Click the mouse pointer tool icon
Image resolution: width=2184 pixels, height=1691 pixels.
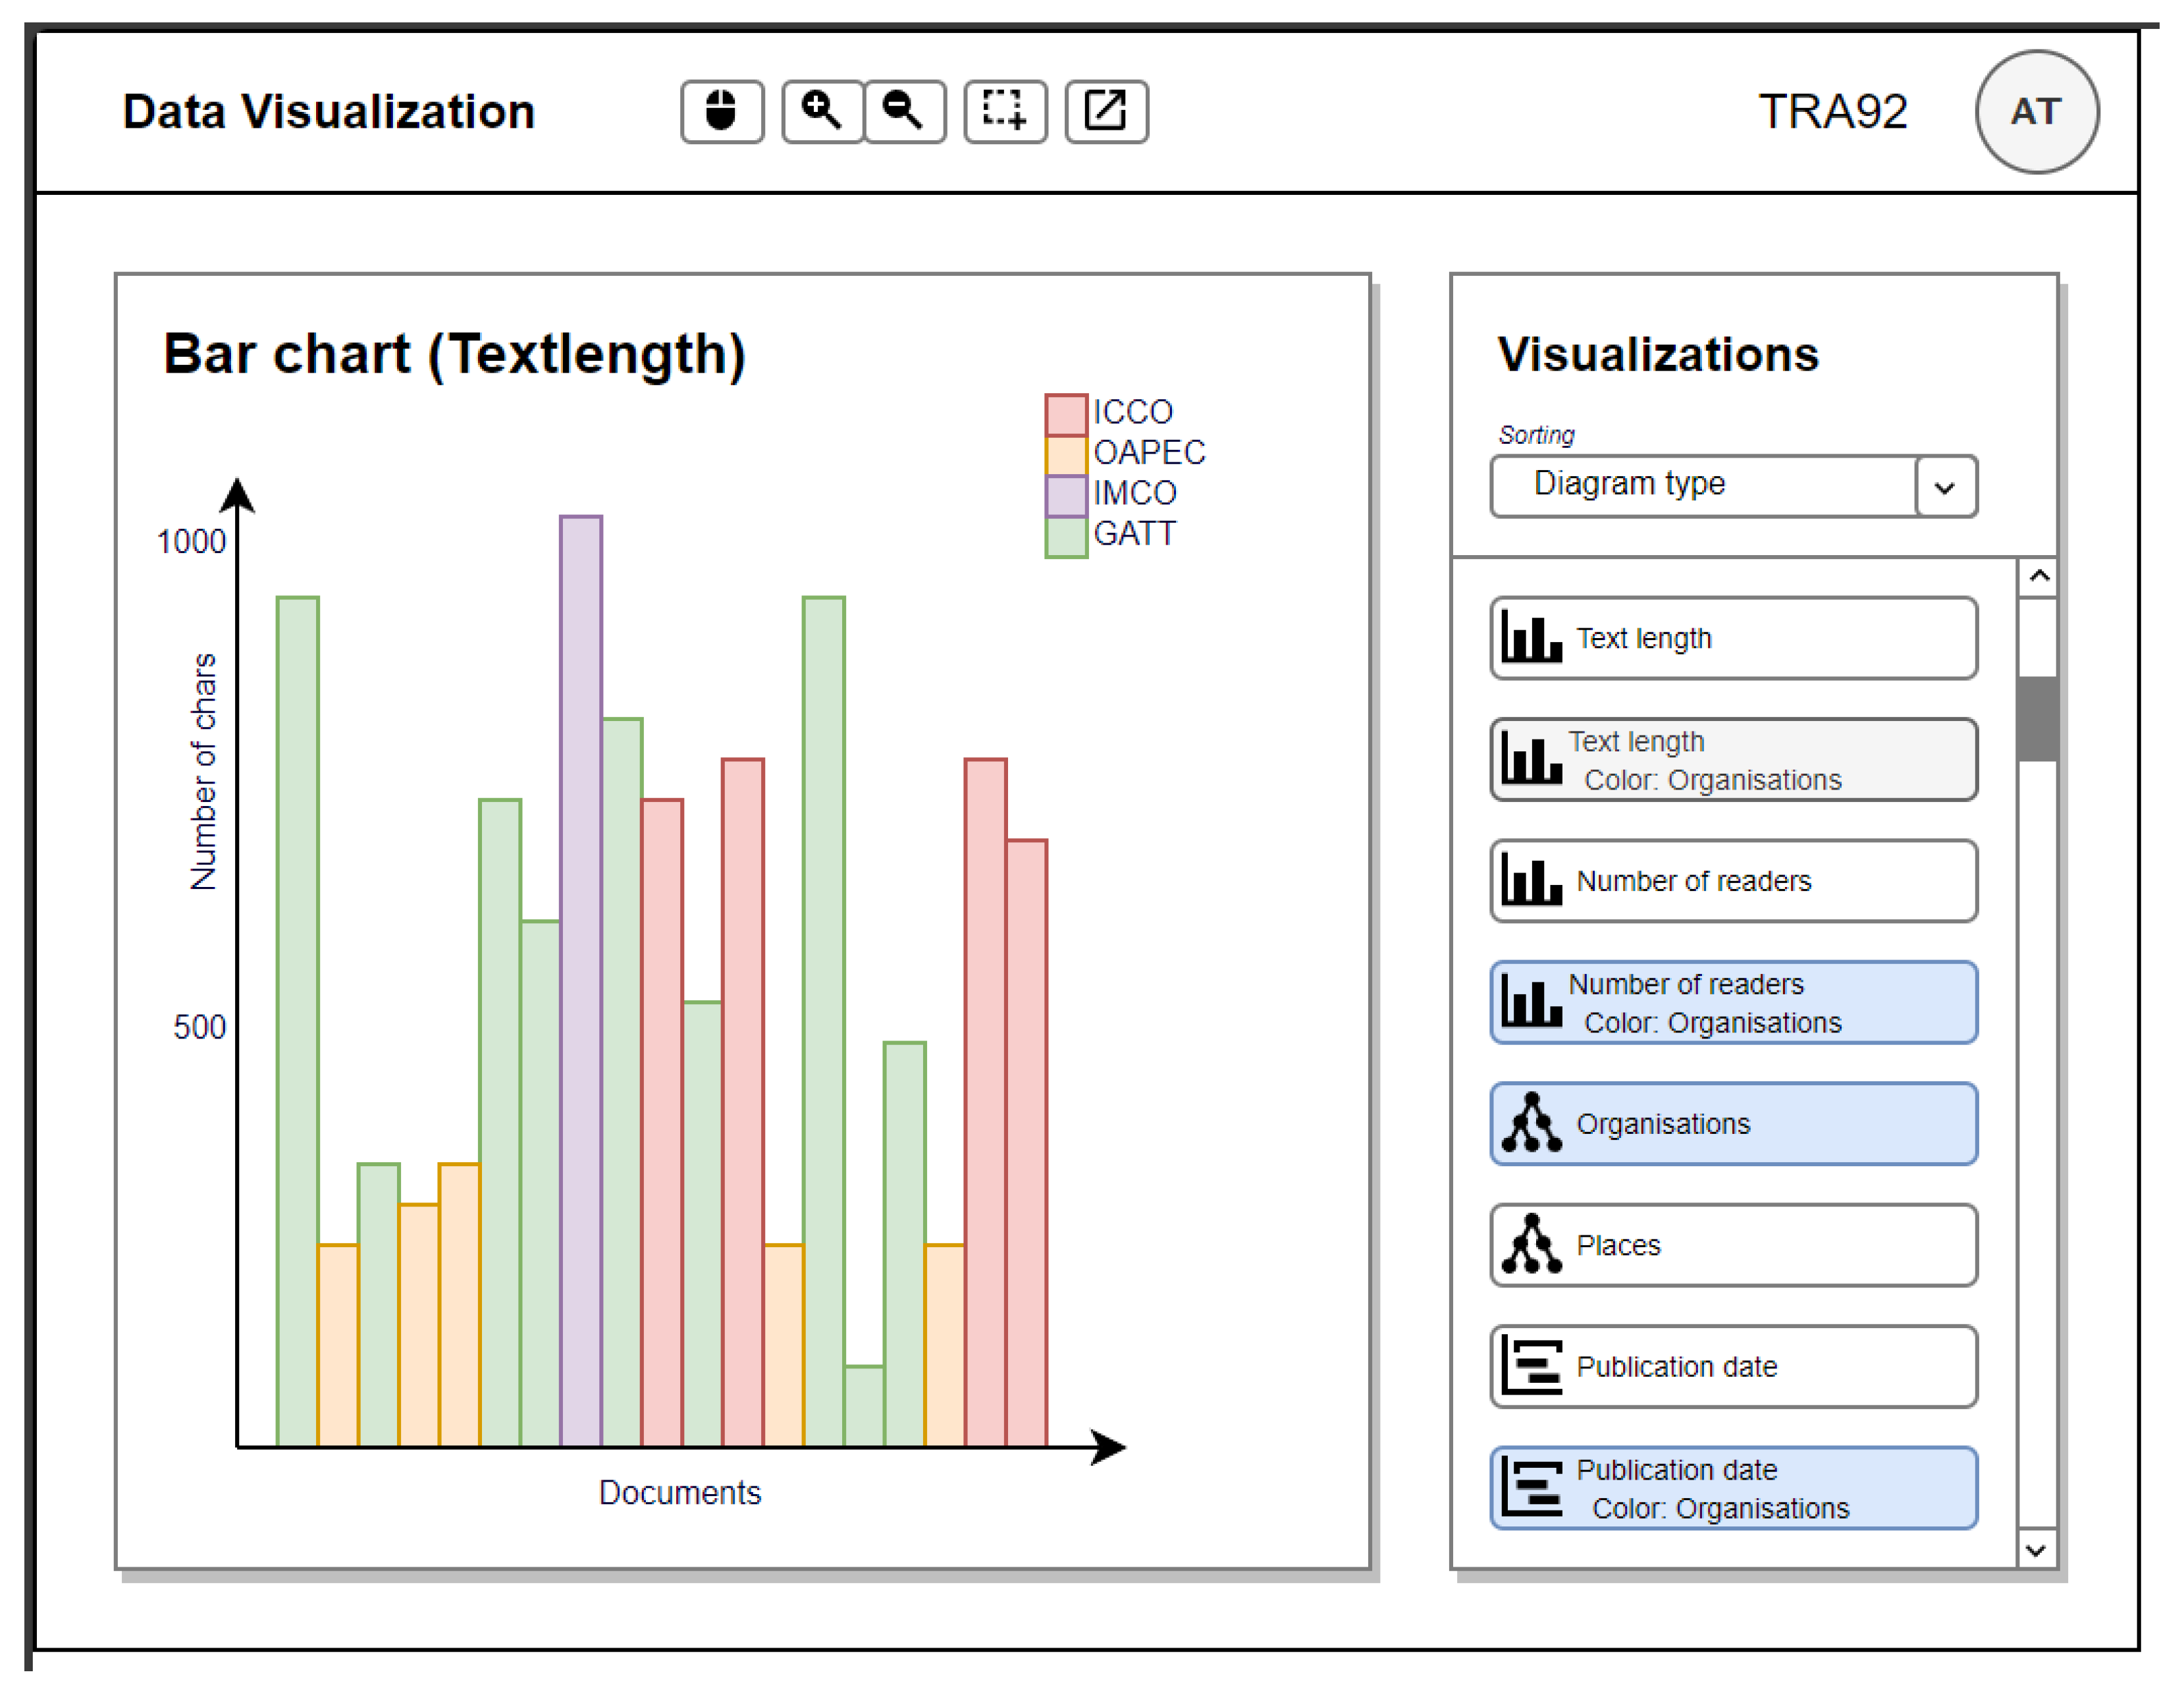coord(722,111)
